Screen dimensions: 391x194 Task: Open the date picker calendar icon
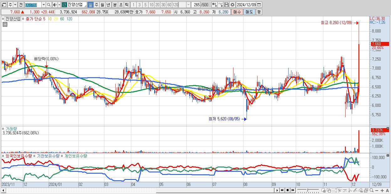[259, 5]
